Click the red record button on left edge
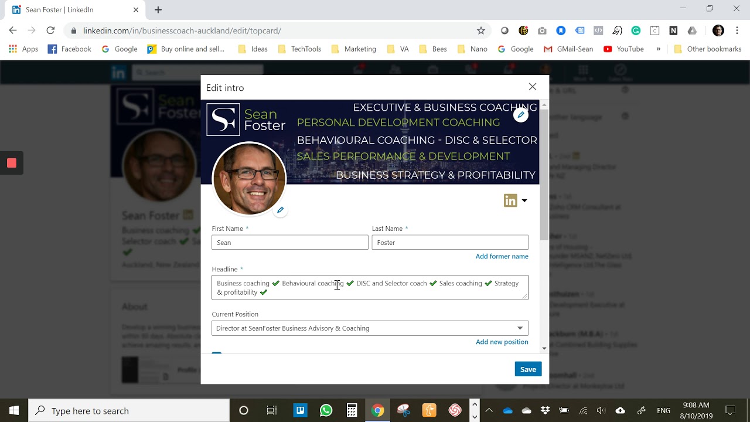The height and width of the screenshot is (422, 750). click(11, 163)
